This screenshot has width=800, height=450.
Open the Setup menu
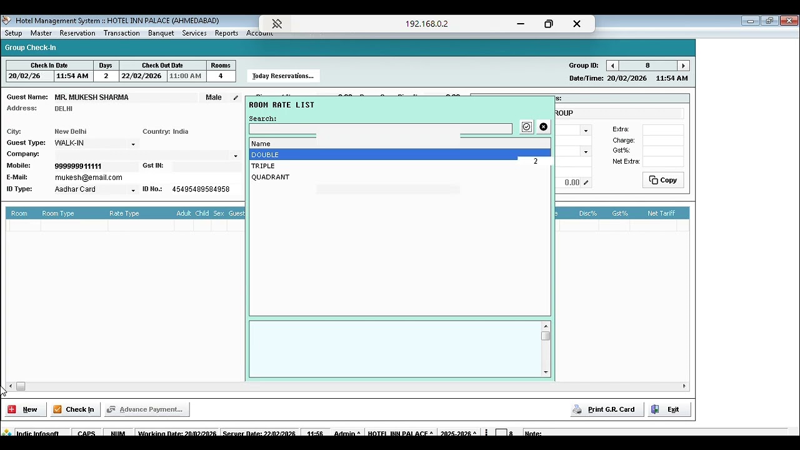tap(13, 33)
